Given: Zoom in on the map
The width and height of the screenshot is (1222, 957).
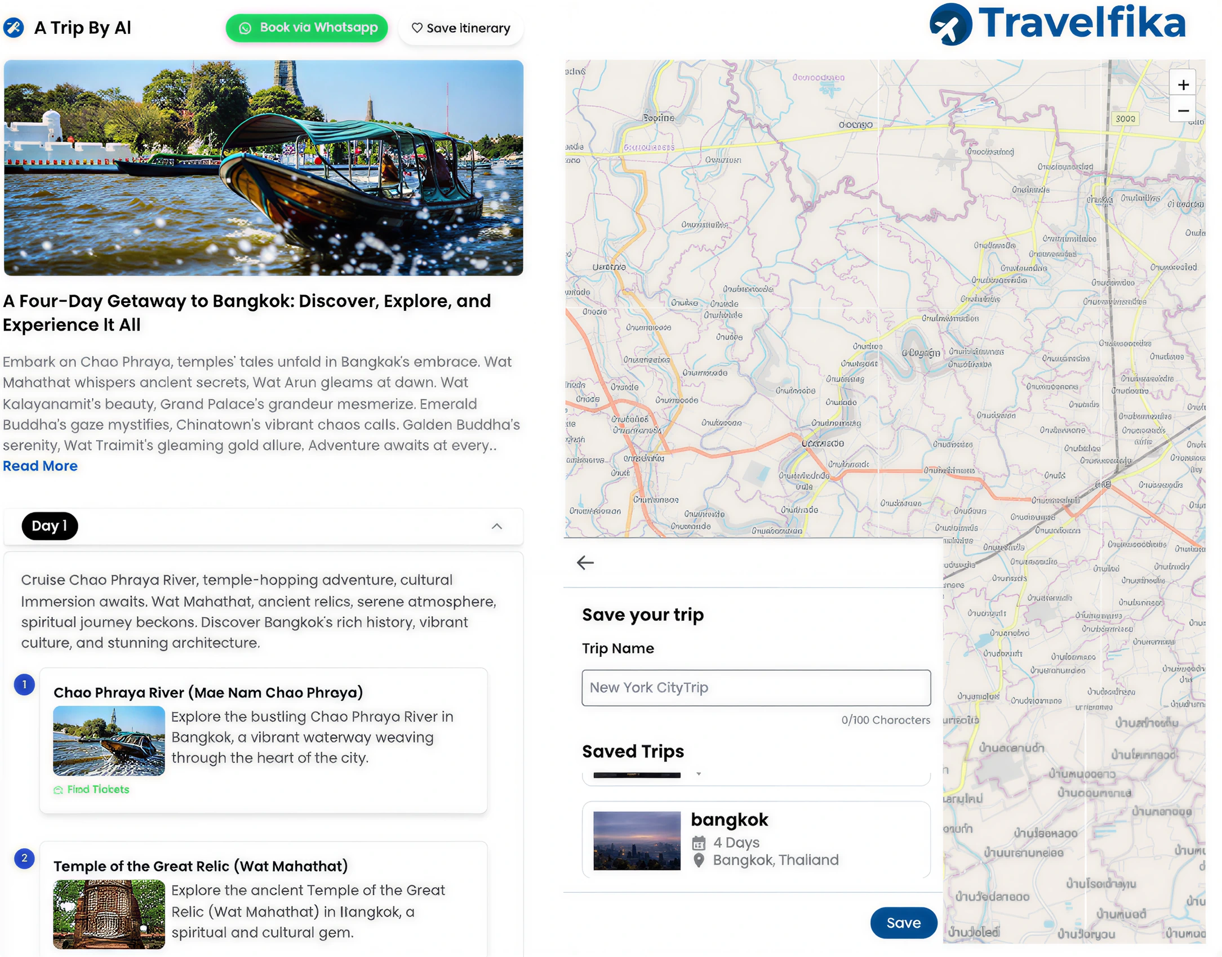Looking at the screenshot, I should pos(1183,84).
